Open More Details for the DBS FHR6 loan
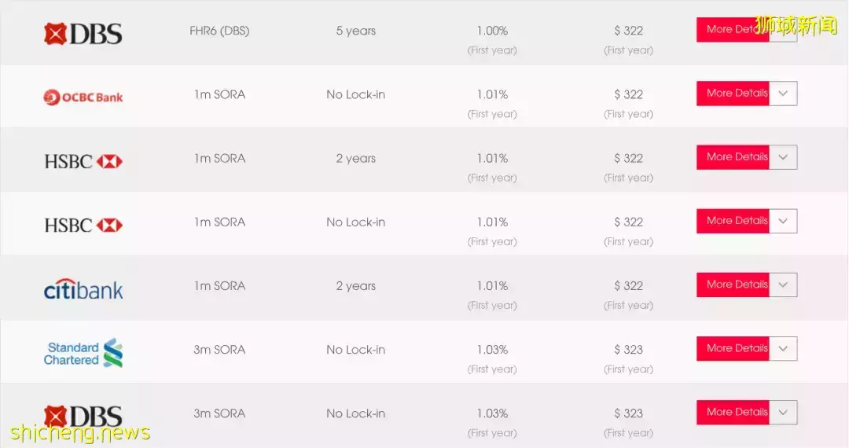The height and width of the screenshot is (448, 849). click(x=732, y=30)
